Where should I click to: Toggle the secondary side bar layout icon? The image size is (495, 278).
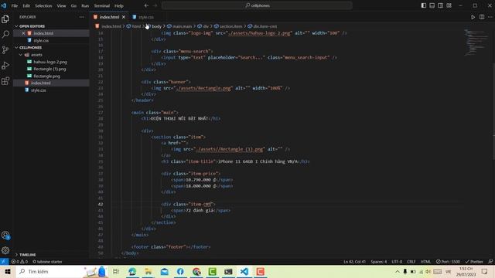click(x=440, y=5)
